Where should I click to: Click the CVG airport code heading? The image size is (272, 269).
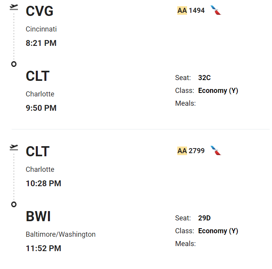[x=39, y=11]
